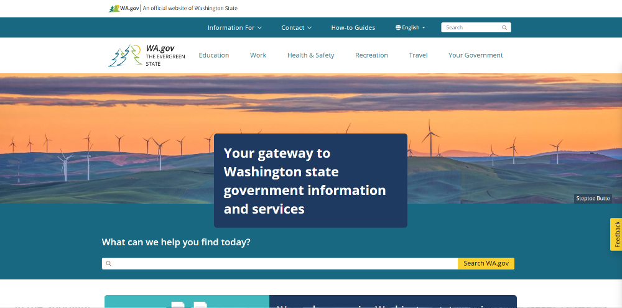This screenshot has width=622, height=308.
Task: Click 'What can we help you find today?' label
Action: (176, 242)
